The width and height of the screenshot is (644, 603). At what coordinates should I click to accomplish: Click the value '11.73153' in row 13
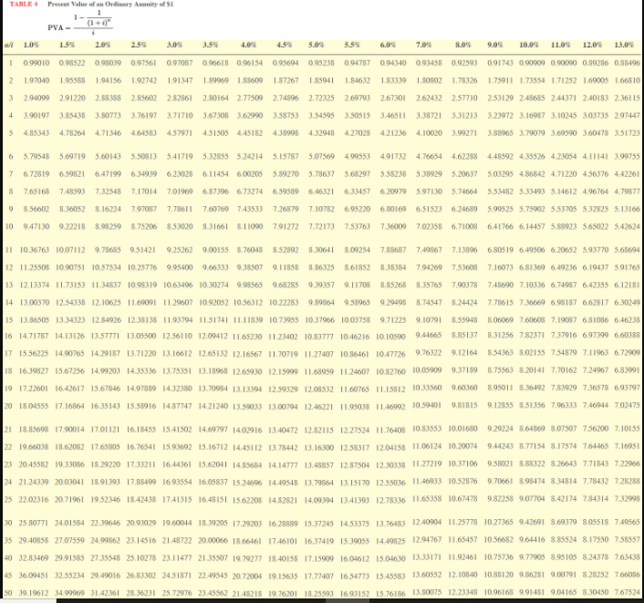tap(70, 285)
